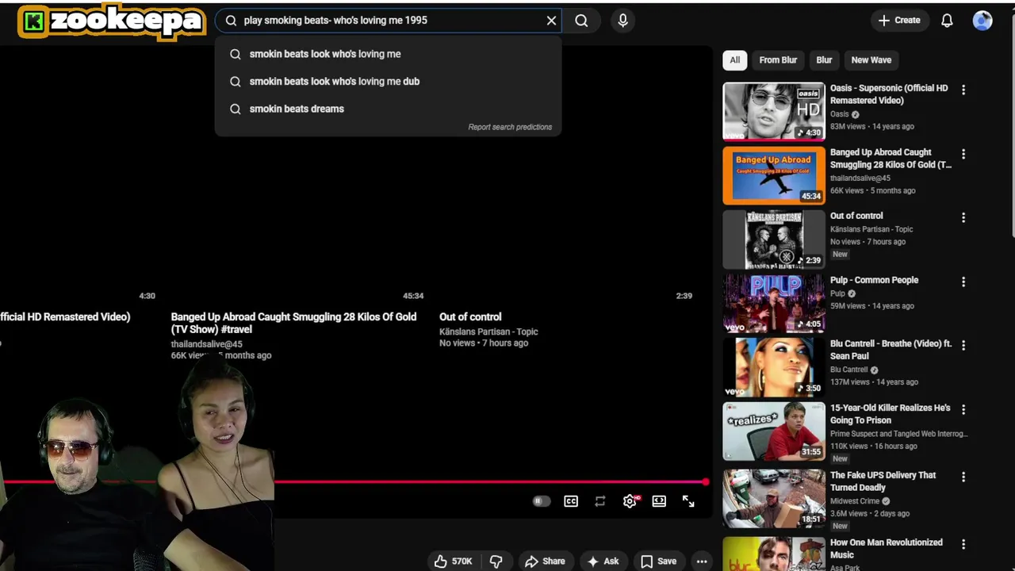Select the From Blur filter chip

point(778,60)
